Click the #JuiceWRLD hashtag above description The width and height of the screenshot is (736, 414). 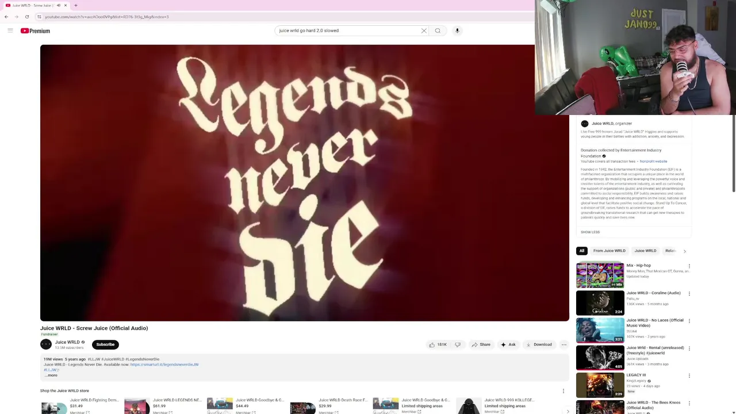coord(113,359)
